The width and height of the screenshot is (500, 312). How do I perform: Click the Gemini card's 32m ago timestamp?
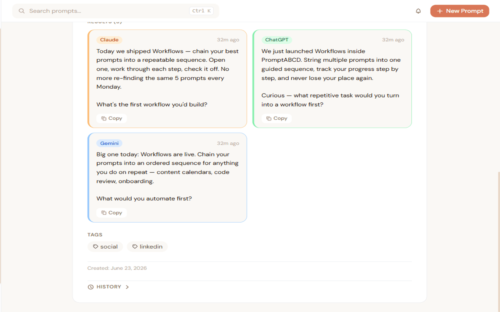[x=228, y=143]
